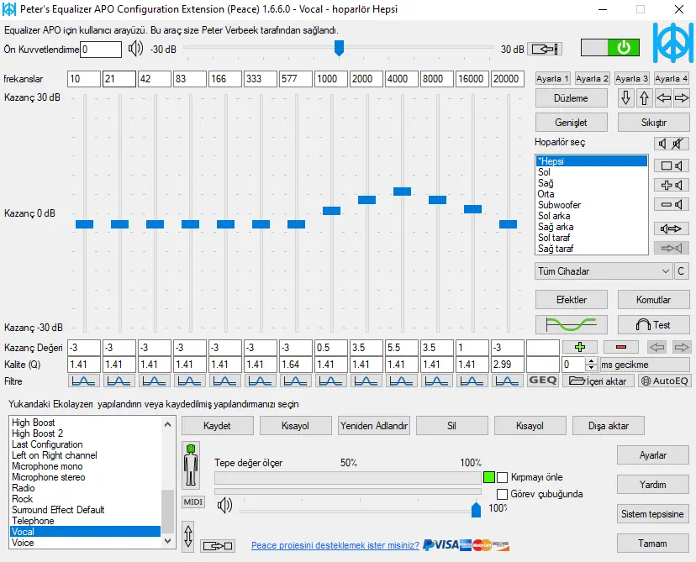
Task: Open the green curve graph window
Action: pyautogui.click(x=571, y=325)
